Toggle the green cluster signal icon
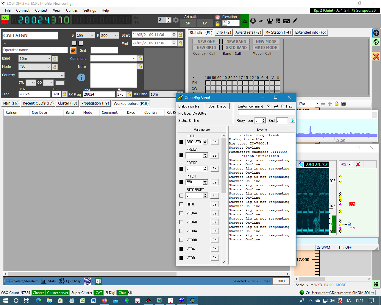This screenshot has height=305, width=381. [244, 21]
